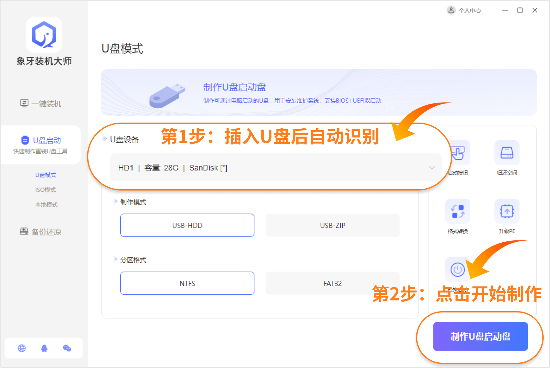This screenshot has width=550, height=369.
Task: Open the 格式转换 format conversion tool
Action: tap(458, 211)
